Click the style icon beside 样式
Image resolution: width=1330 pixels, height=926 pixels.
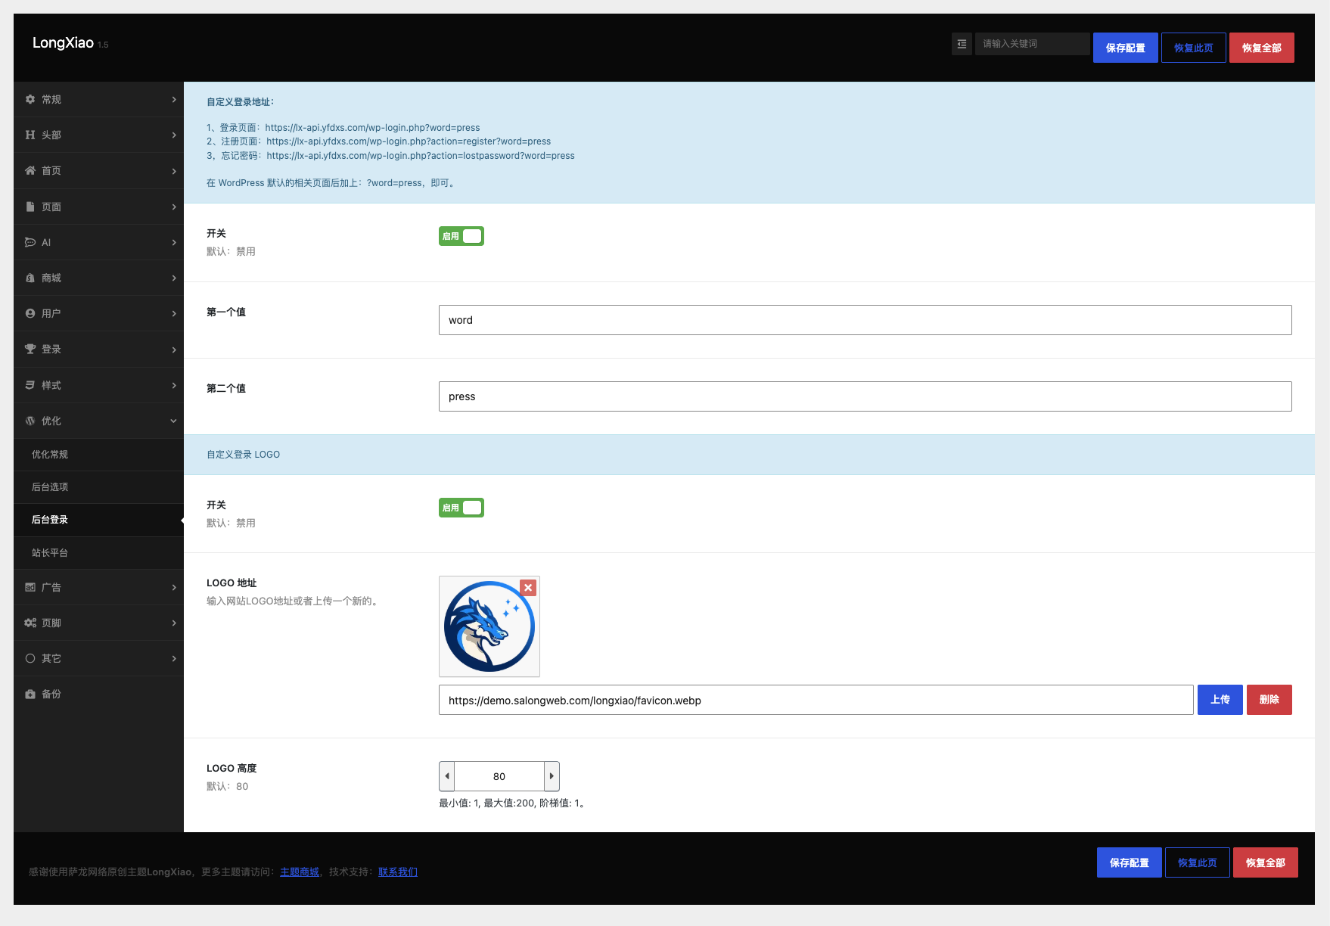pyautogui.click(x=30, y=385)
